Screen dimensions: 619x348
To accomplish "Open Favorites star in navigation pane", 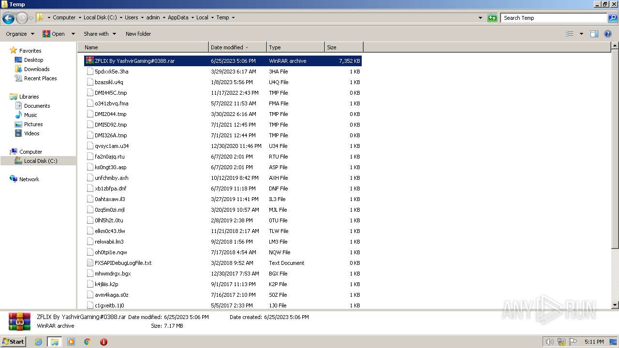I will pos(14,51).
